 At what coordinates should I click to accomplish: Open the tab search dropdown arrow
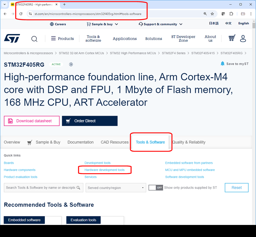coord(5,4)
